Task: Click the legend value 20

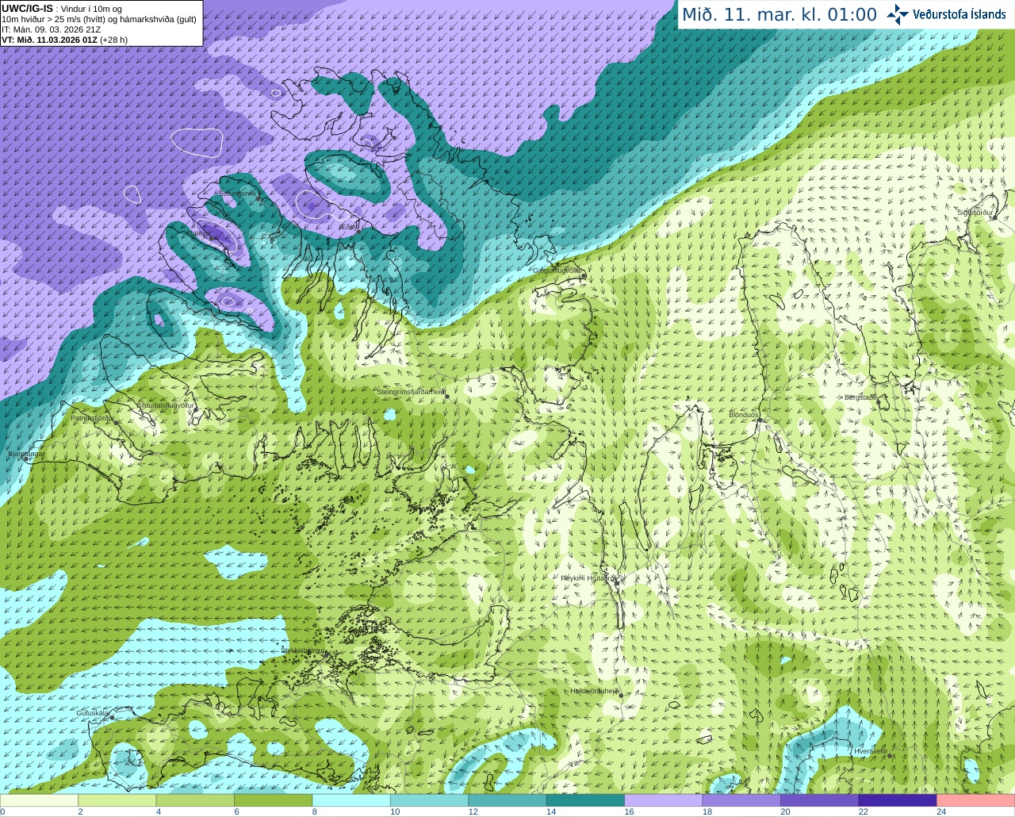Action: click(x=785, y=811)
